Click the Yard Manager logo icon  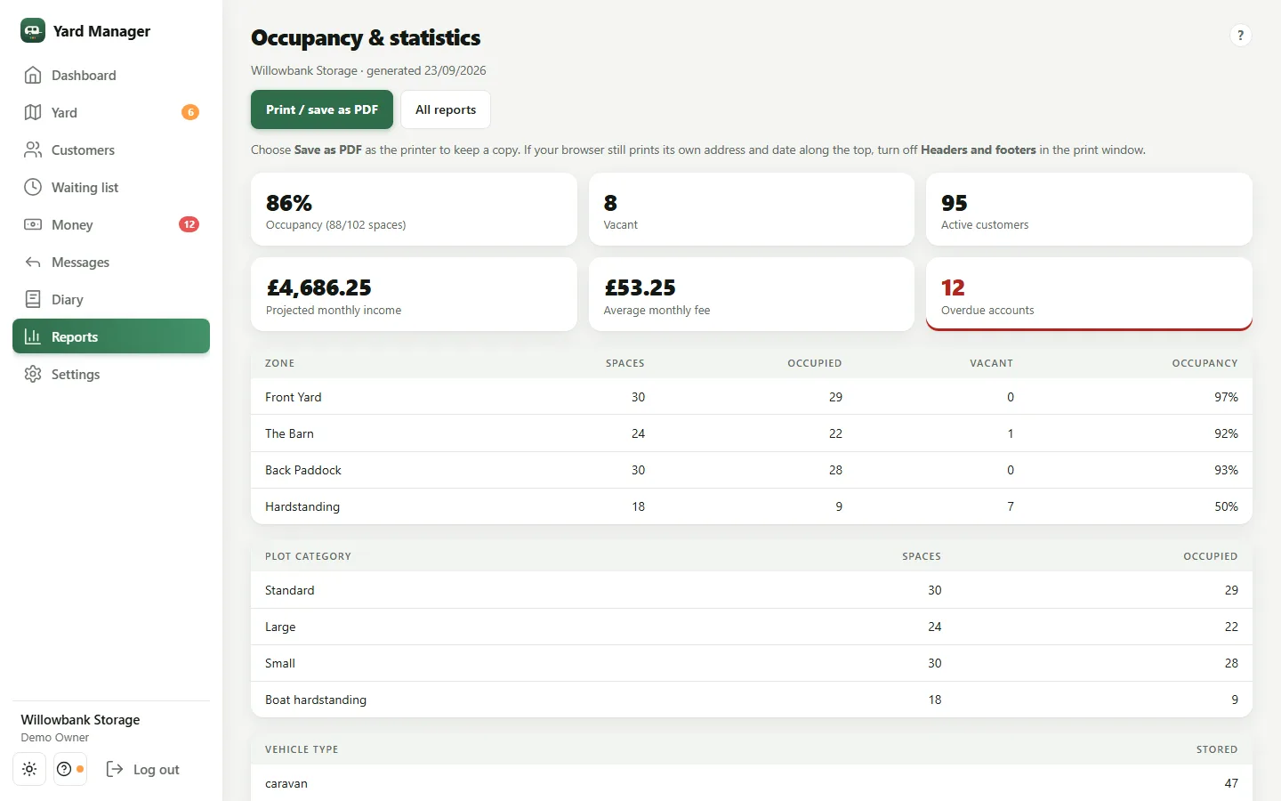click(33, 30)
